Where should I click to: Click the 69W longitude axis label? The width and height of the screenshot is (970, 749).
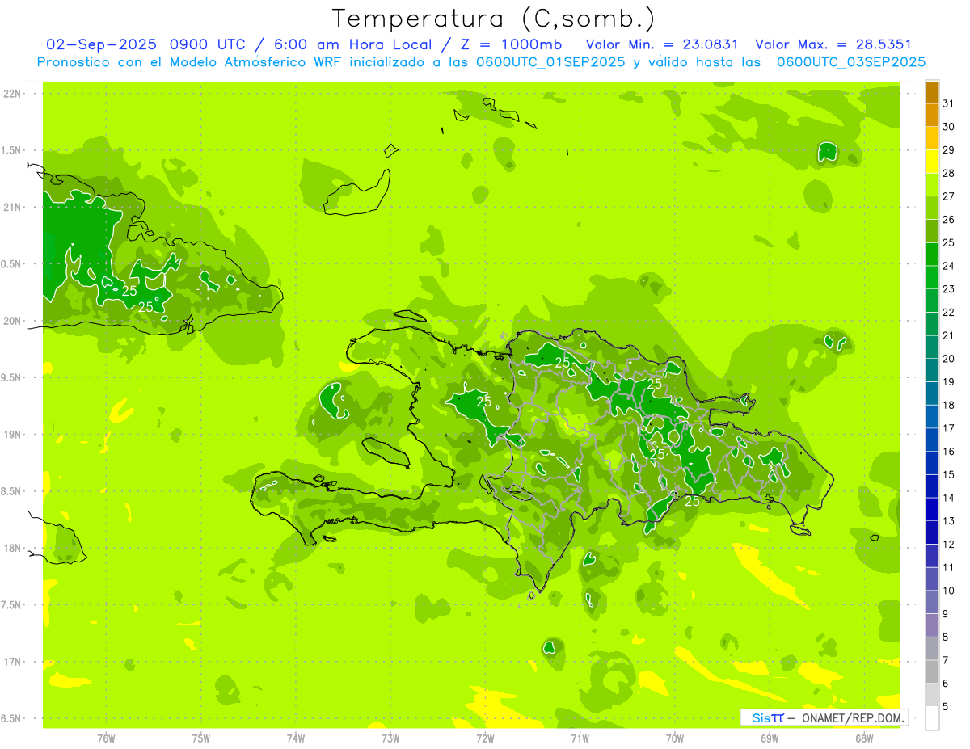coord(770,738)
